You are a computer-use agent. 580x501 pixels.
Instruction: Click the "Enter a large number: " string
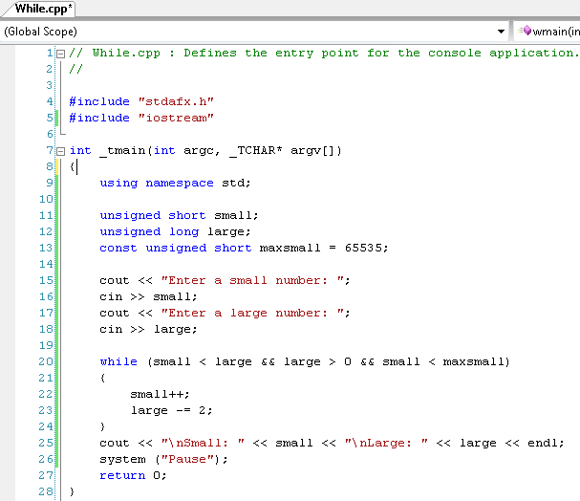click(252, 313)
